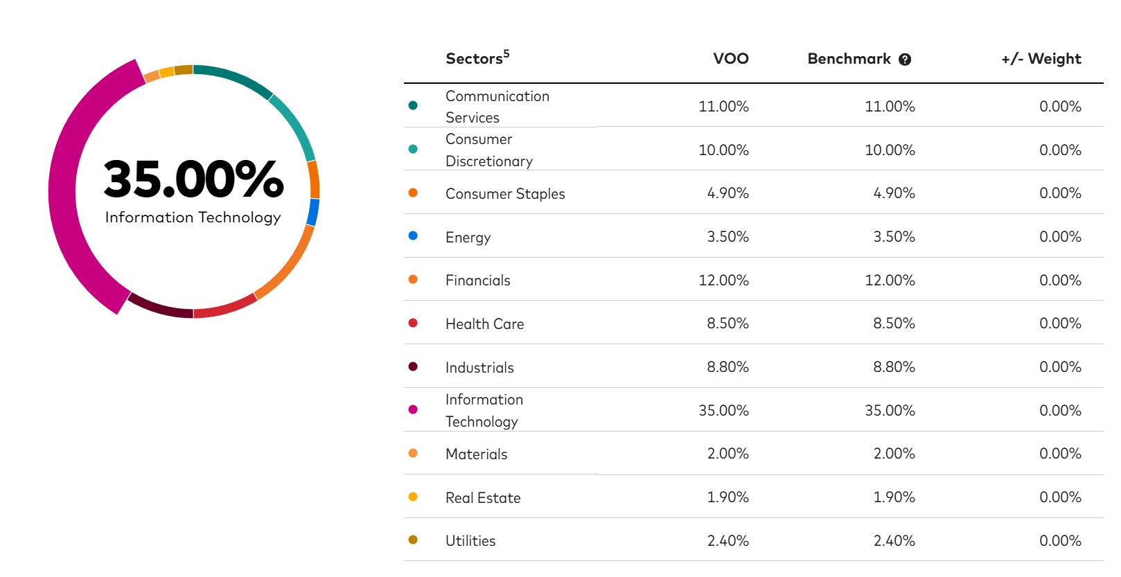The height and width of the screenshot is (577, 1121).
Task: Click the VOO column header
Action: coord(731,59)
